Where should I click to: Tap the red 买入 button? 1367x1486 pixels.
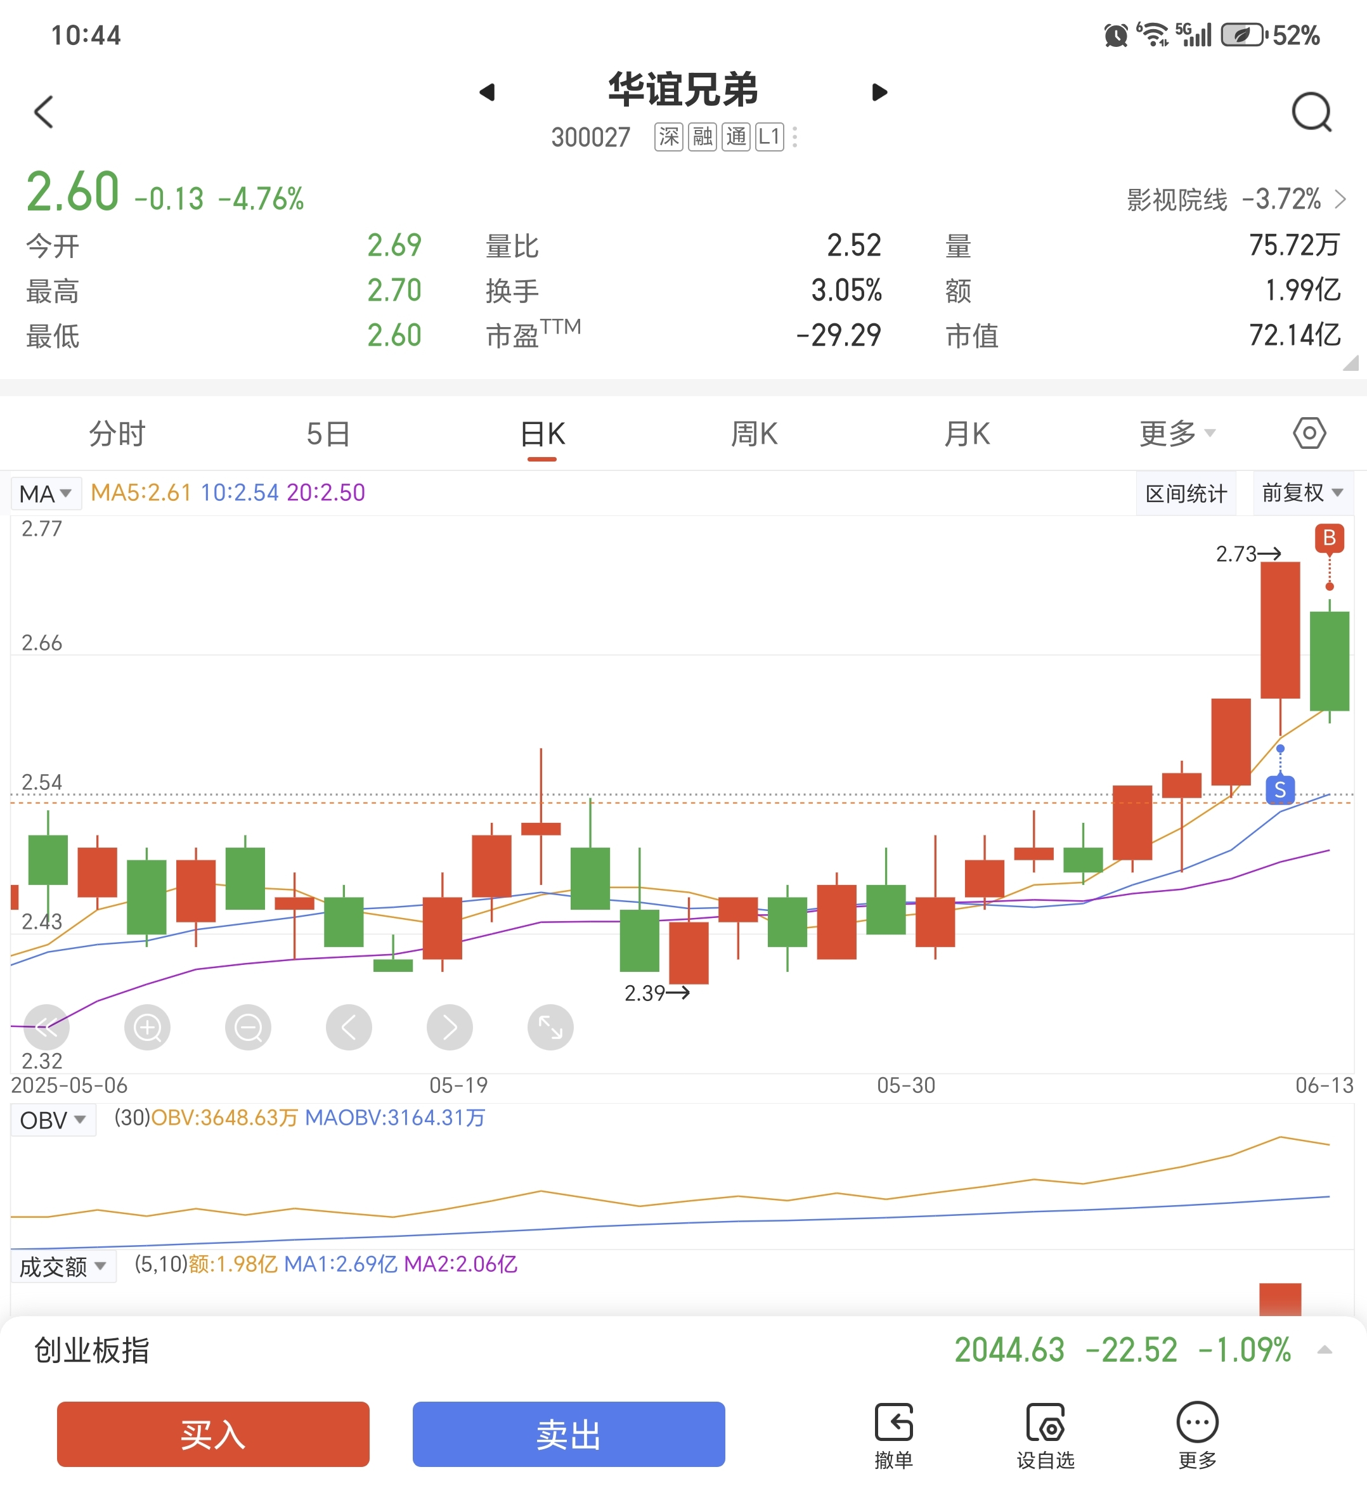[213, 1433]
